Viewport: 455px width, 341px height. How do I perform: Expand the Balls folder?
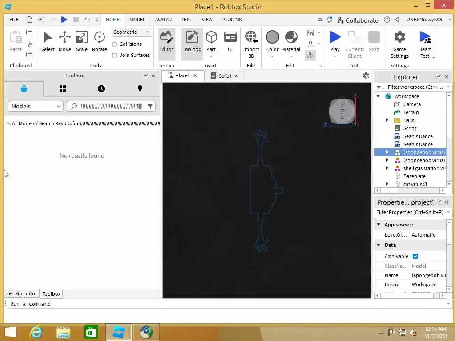pos(387,120)
